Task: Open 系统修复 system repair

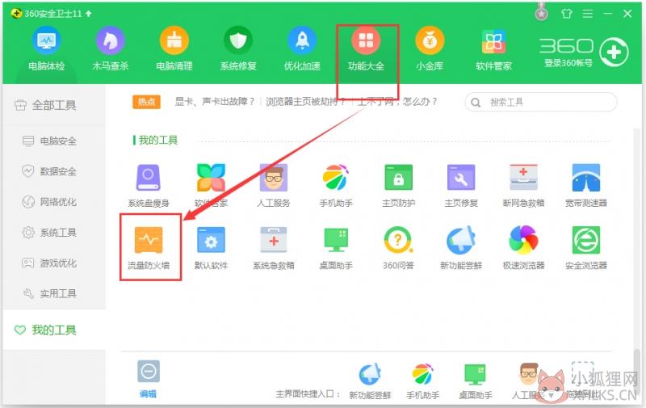Action: coord(237,48)
